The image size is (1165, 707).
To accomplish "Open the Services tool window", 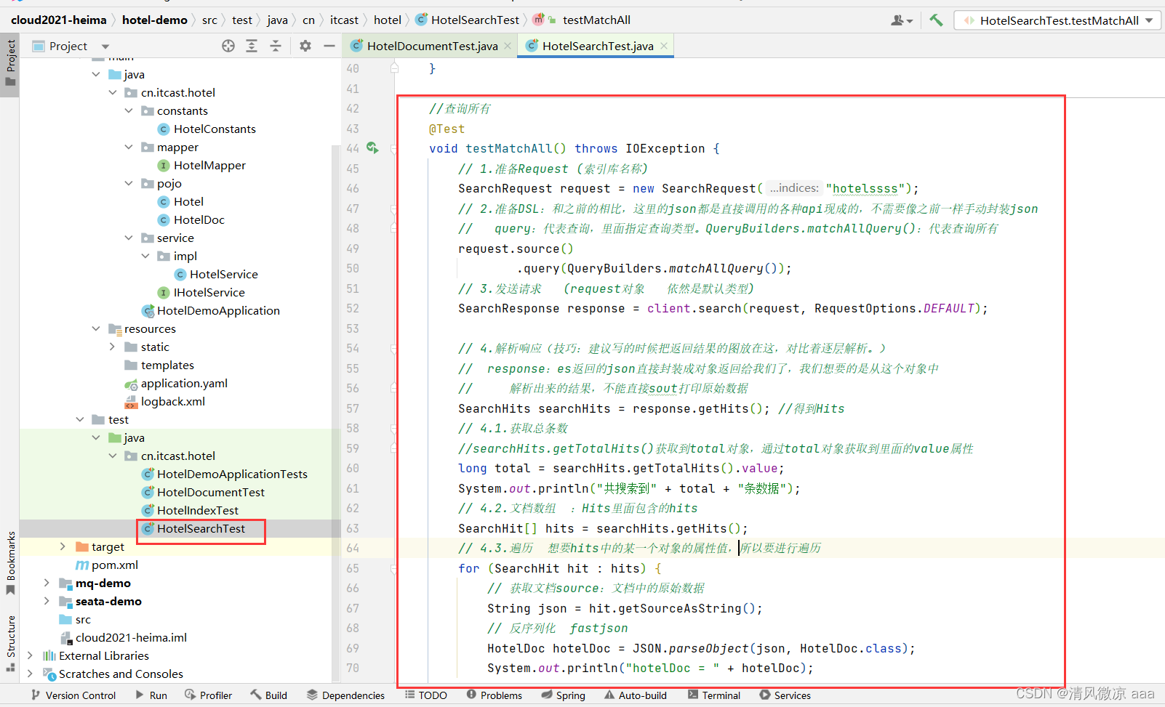I will (785, 695).
